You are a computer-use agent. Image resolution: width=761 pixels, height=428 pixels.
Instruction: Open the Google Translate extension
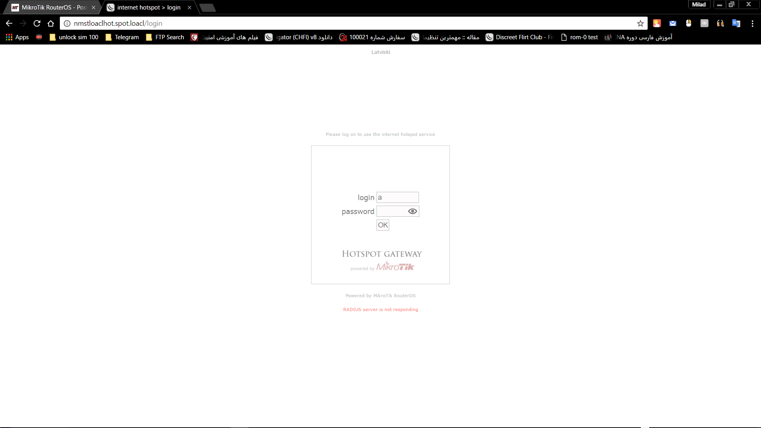tap(736, 23)
